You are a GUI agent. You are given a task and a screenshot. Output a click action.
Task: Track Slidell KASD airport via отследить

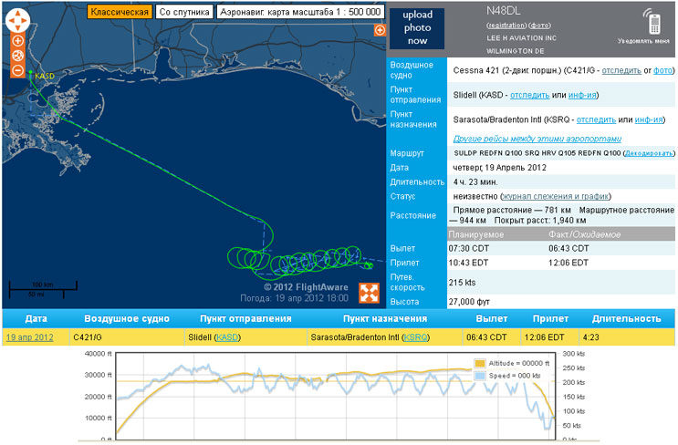pyautogui.click(x=529, y=95)
